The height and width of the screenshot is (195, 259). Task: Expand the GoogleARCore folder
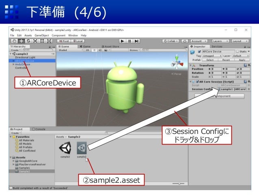coord(13,161)
